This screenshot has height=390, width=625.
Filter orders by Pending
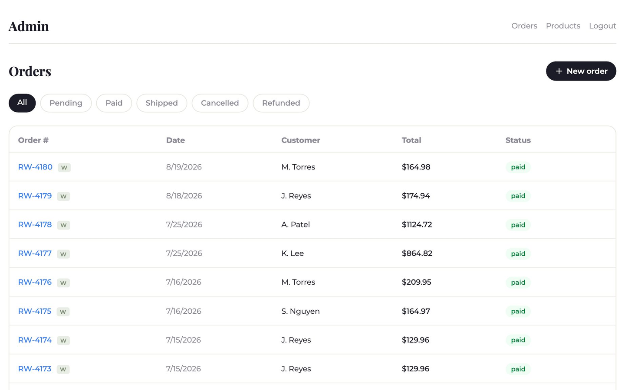[x=66, y=103]
